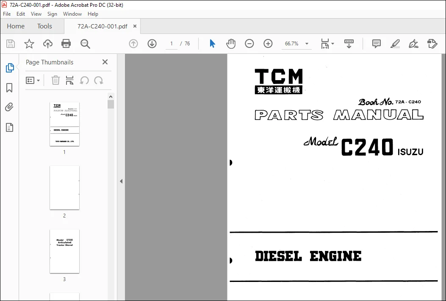Print the document with printer icon
The image size is (446, 301).
(66, 44)
